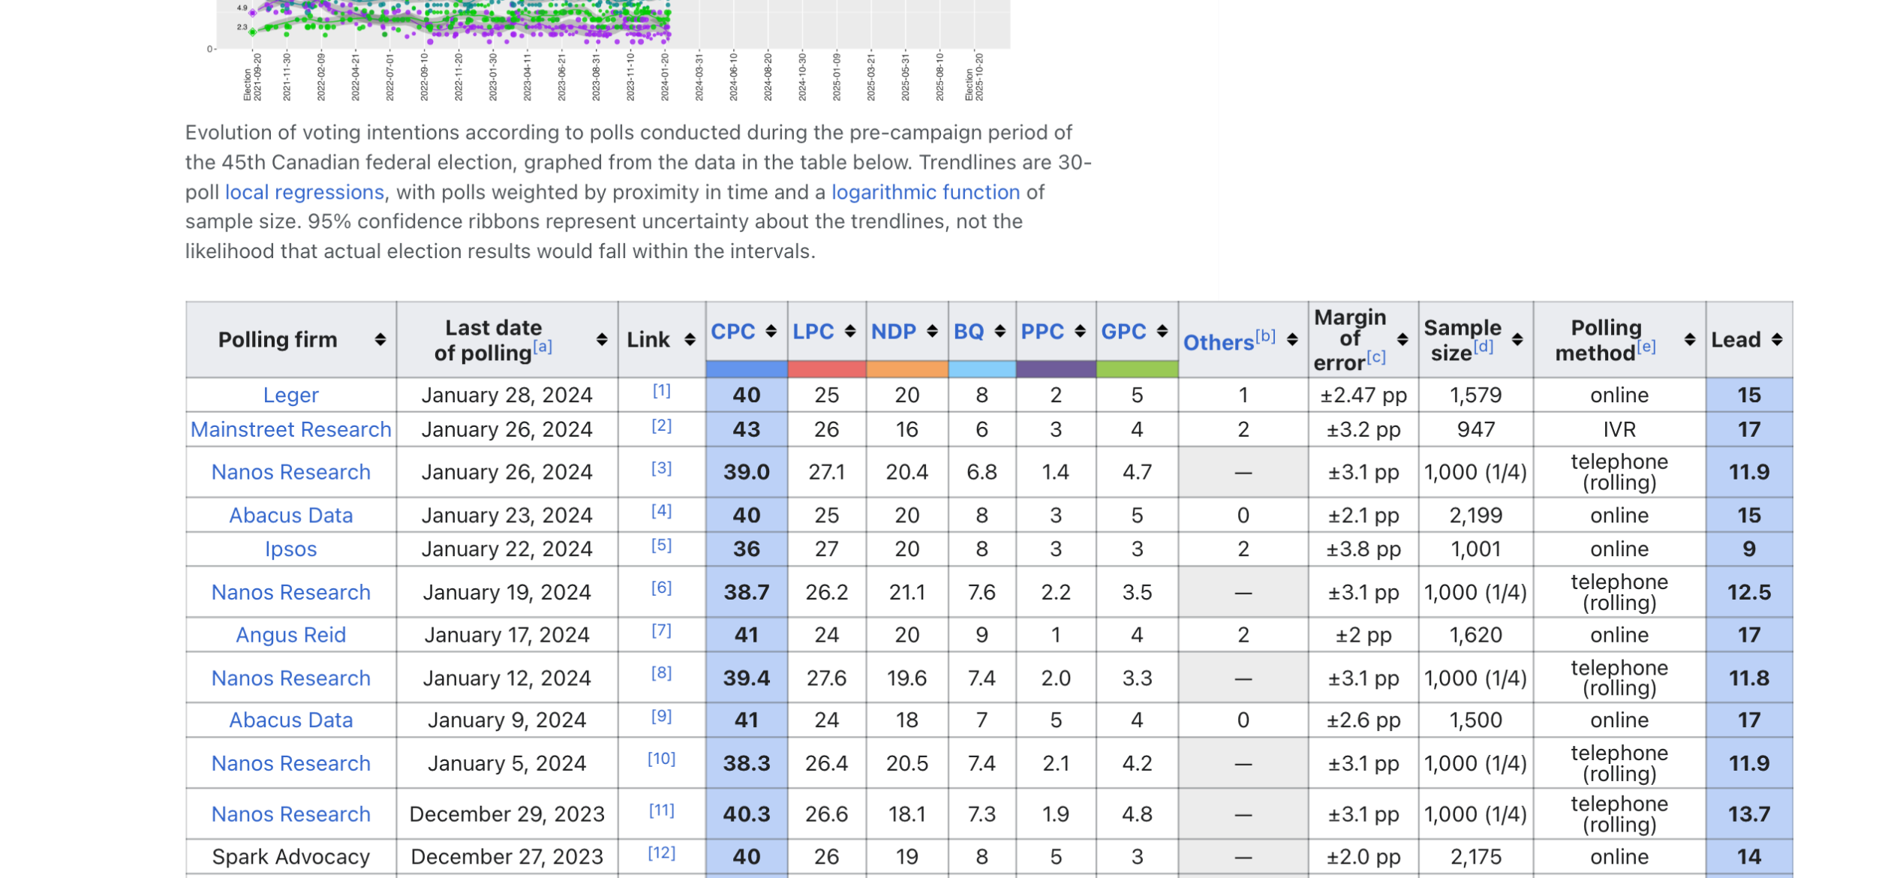The width and height of the screenshot is (1900, 878).
Task: Open citation [1] for Leger poll
Action: point(662,390)
